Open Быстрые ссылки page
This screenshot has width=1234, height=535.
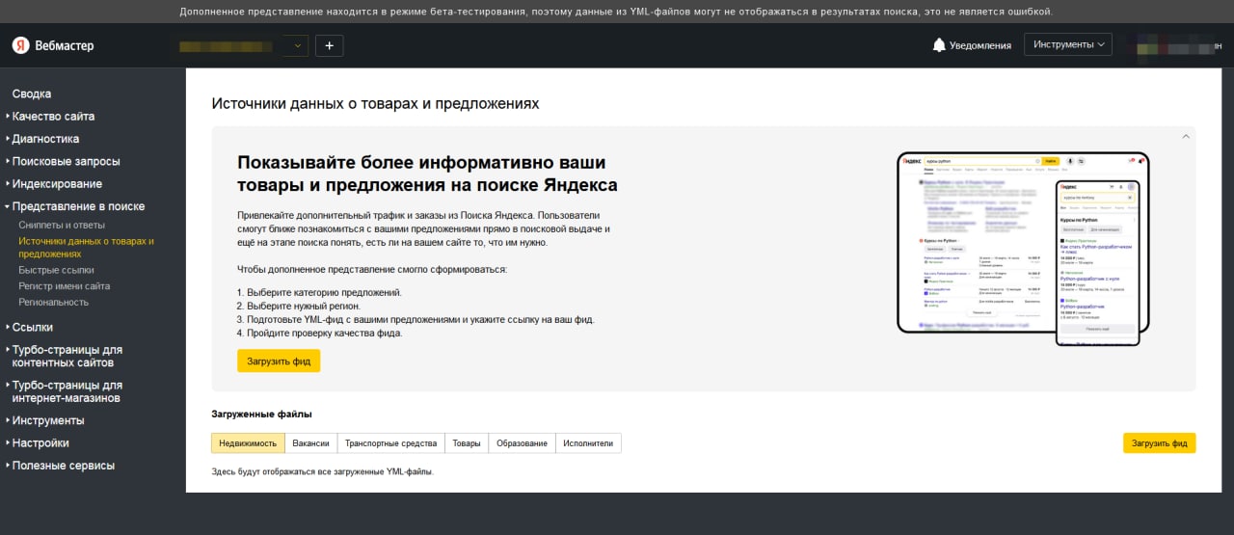click(x=56, y=270)
